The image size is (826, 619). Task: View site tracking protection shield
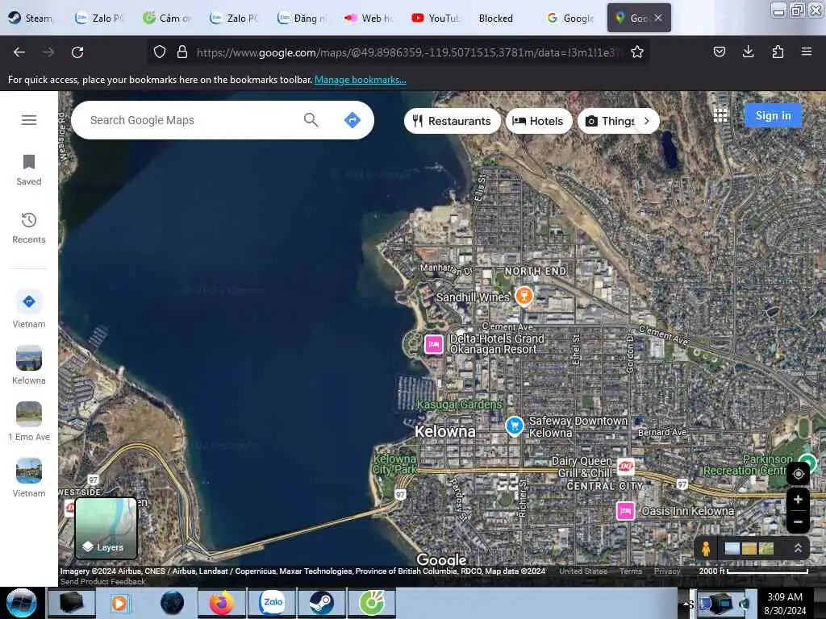160,52
